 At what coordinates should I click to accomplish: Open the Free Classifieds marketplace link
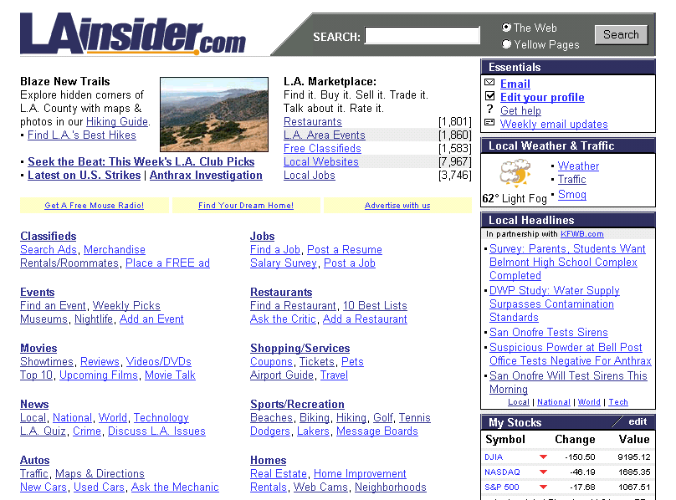tap(322, 148)
